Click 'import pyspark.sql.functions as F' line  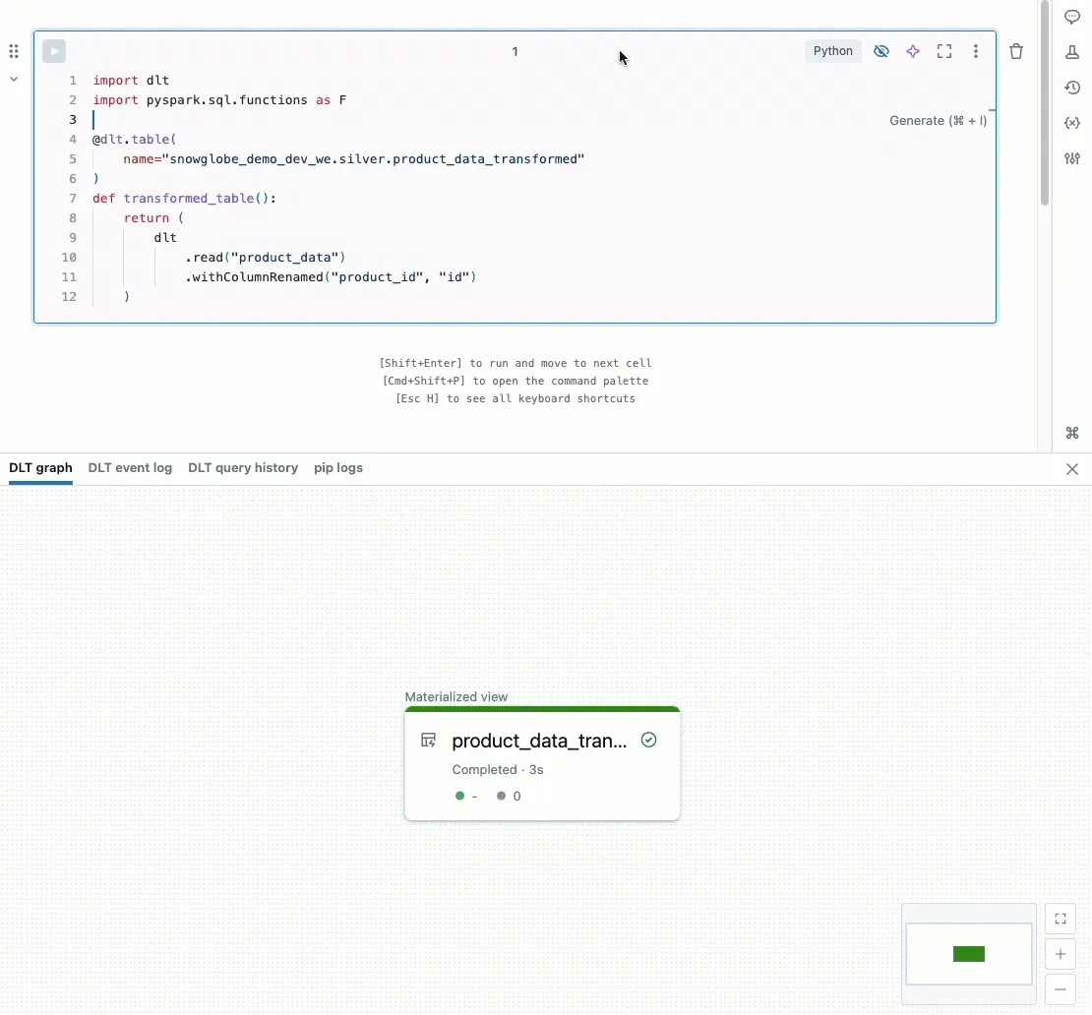click(219, 100)
